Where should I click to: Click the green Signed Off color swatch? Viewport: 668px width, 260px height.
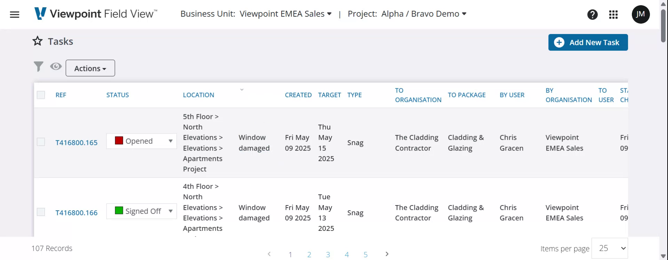[x=119, y=210]
